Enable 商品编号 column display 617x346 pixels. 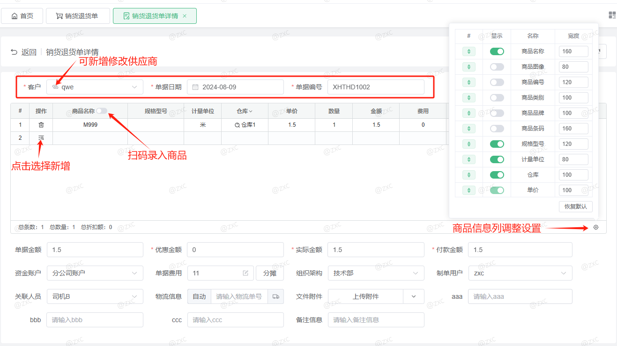(x=497, y=82)
